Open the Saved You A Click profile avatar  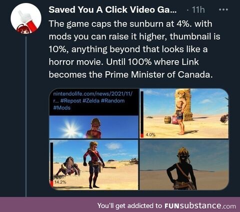[x=26, y=19]
